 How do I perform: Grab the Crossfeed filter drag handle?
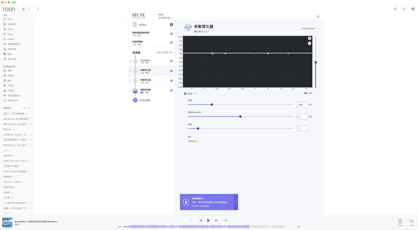130,61
